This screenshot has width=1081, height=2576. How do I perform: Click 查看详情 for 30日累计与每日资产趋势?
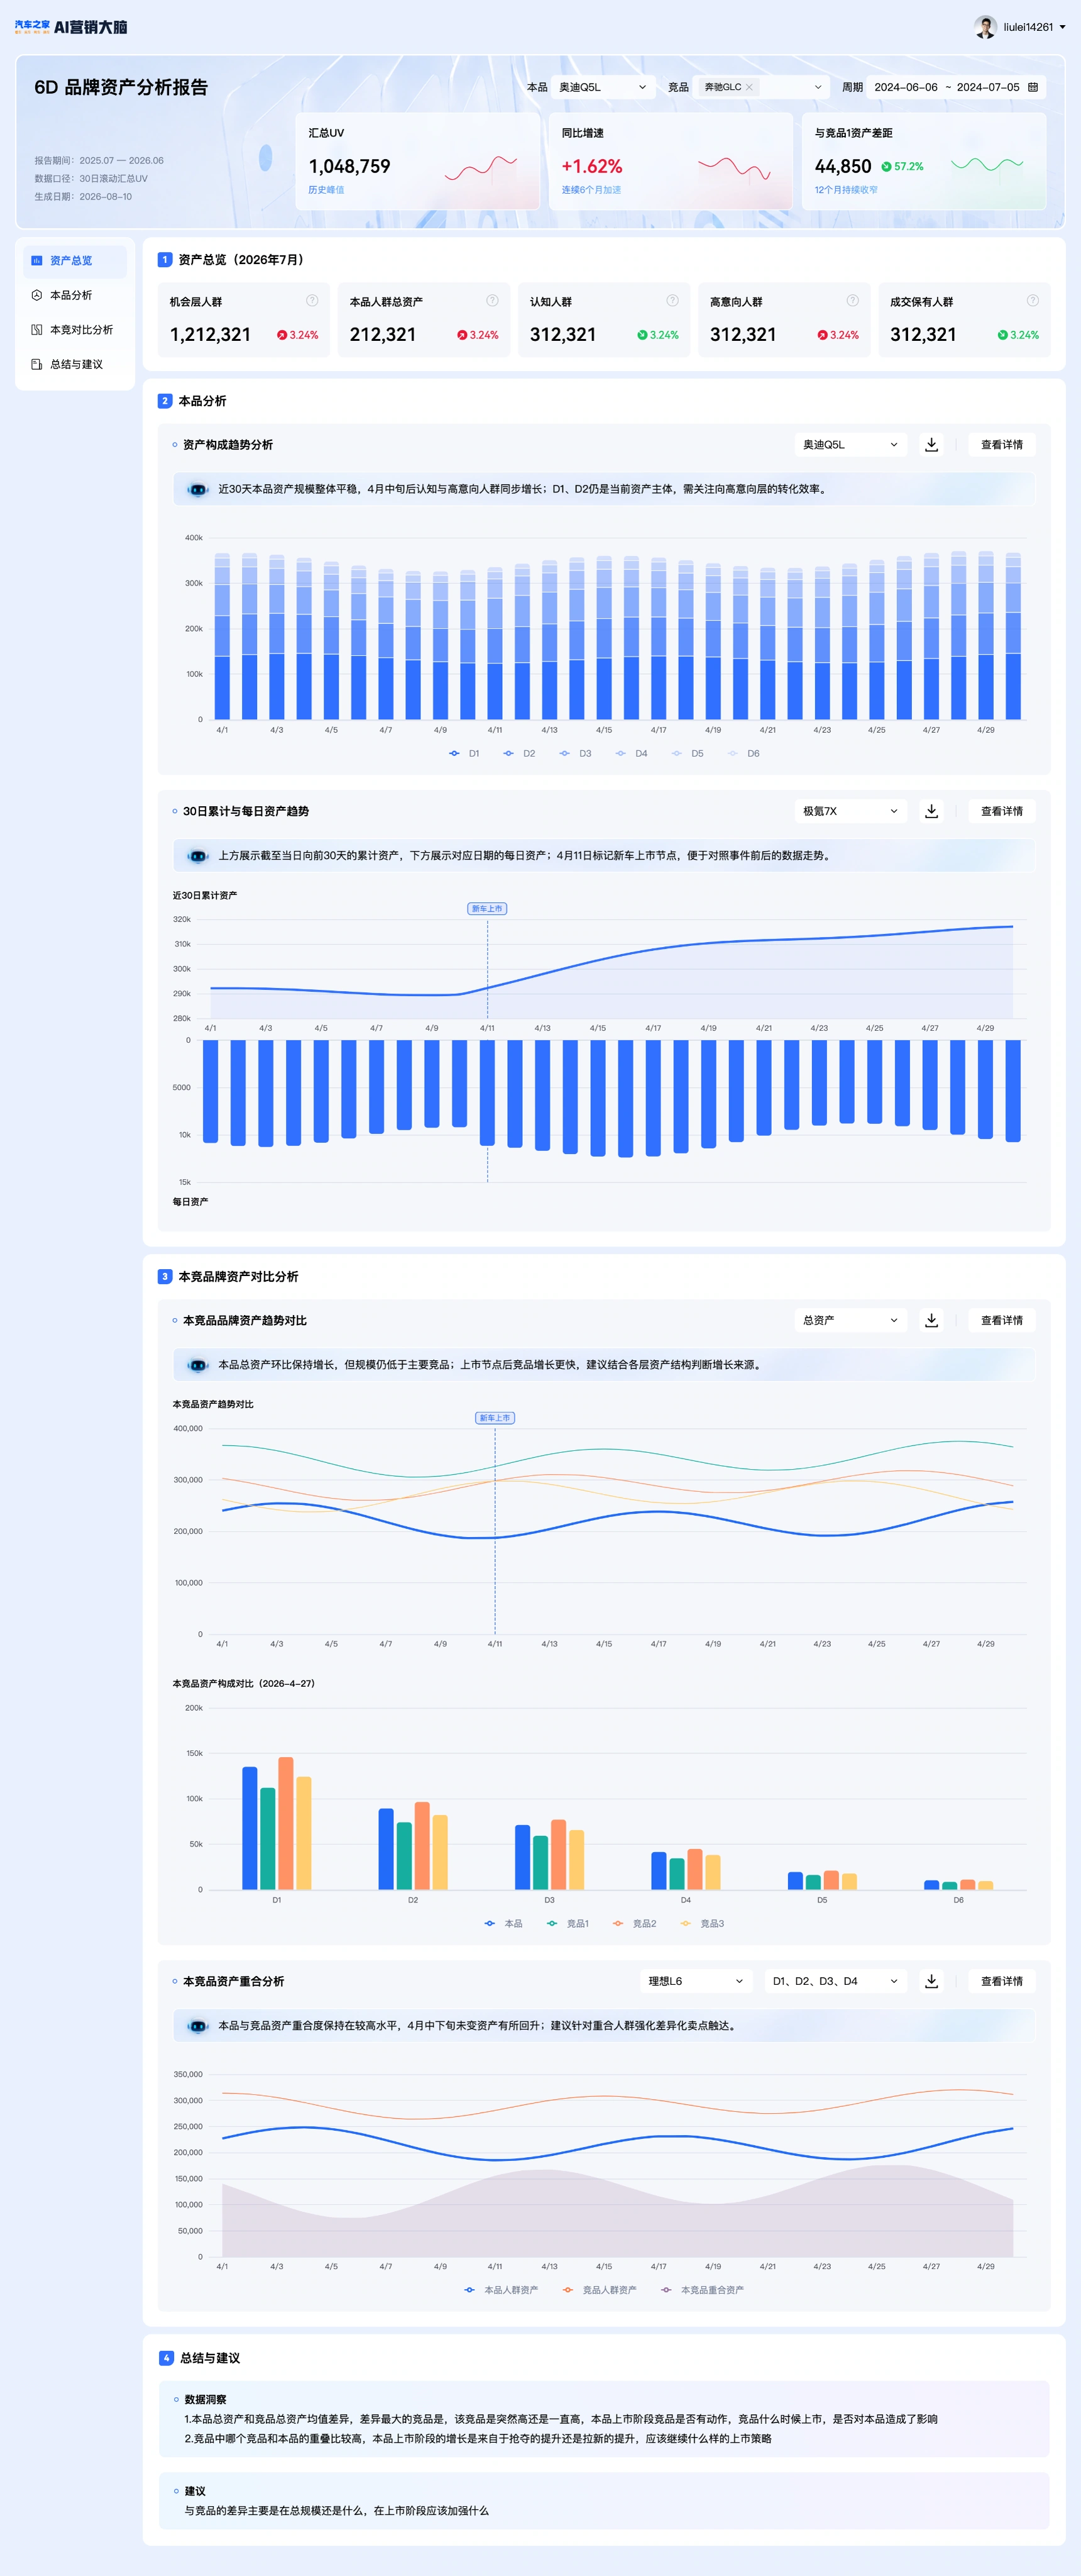click(x=1001, y=811)
